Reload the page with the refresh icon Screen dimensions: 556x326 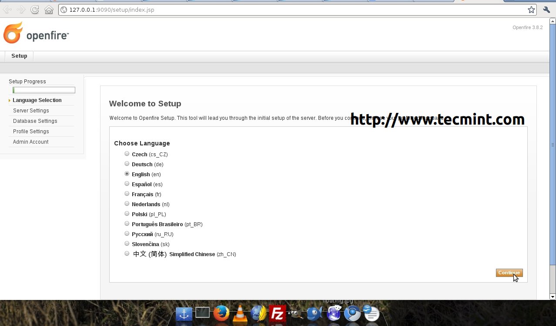(x=35, y=10)
